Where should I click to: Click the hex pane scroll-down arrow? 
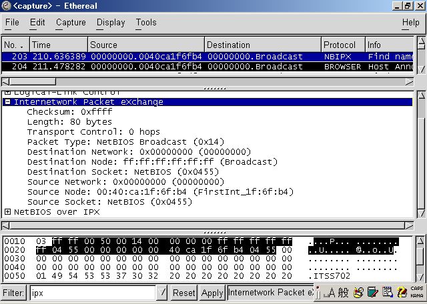421,277
